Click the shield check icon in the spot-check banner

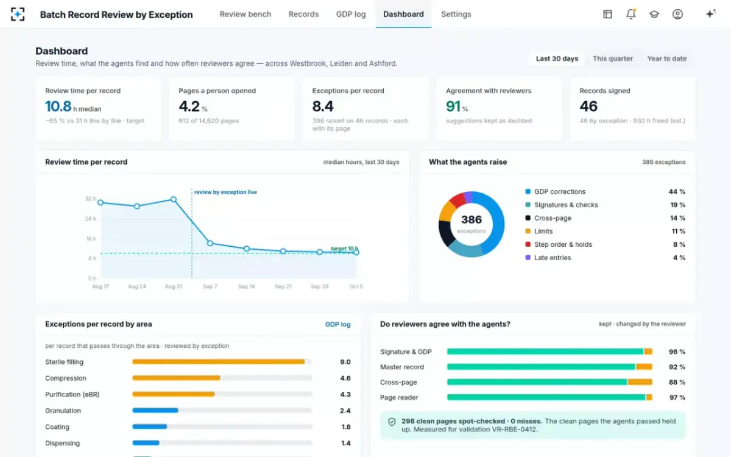coord(392,421)
